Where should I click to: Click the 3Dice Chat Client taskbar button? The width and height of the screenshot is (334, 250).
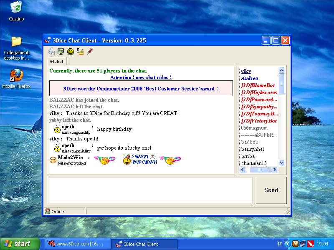[144, 244]
